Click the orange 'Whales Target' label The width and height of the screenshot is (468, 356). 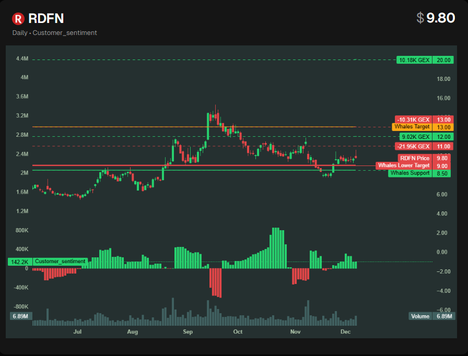point(412,127)
